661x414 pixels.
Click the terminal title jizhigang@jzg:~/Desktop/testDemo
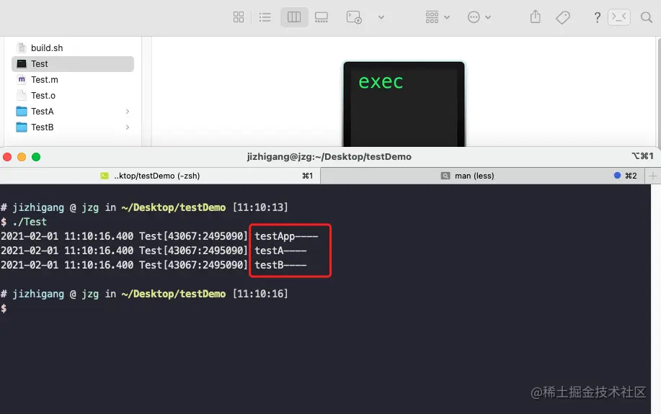pyautogui.click(x=329, y=157)
